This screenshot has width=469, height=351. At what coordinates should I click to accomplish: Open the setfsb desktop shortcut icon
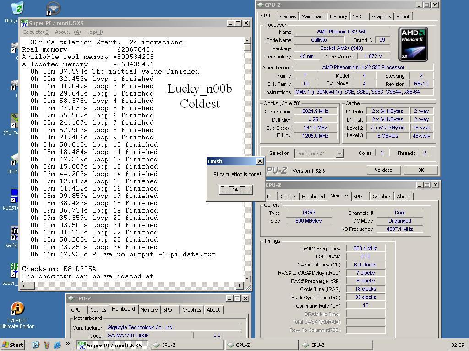point(14,234)
